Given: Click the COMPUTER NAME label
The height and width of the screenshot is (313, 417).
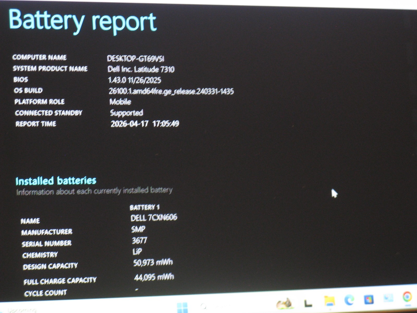Looking at the screenshot, I should [x=39, y=57].
